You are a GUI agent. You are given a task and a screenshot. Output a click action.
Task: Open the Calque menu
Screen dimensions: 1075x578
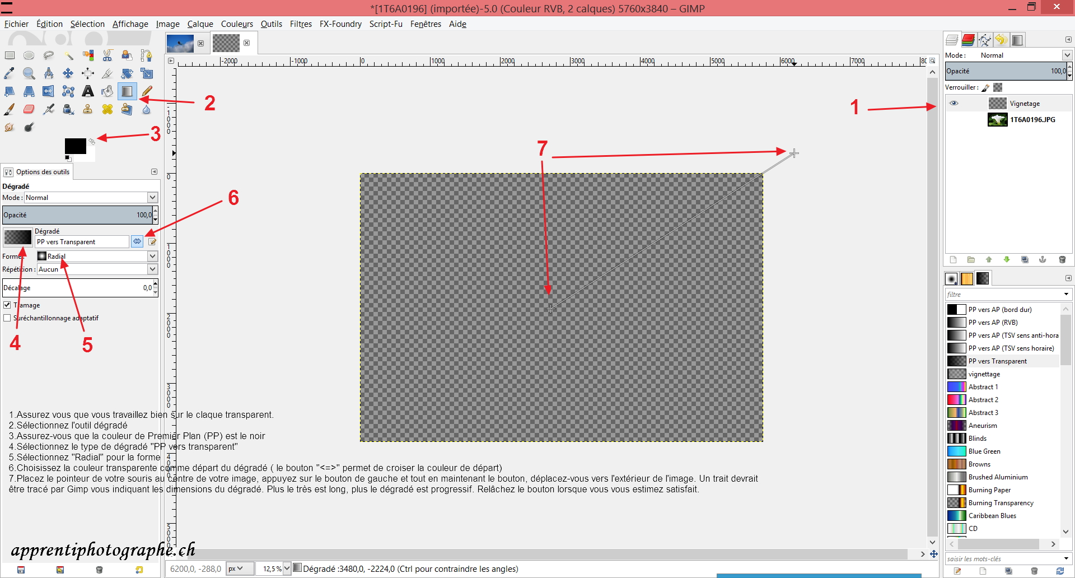click(x=200, y=24)
